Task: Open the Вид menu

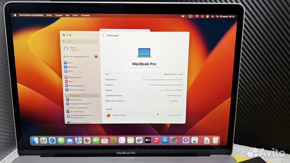Action: pos(68,15)
